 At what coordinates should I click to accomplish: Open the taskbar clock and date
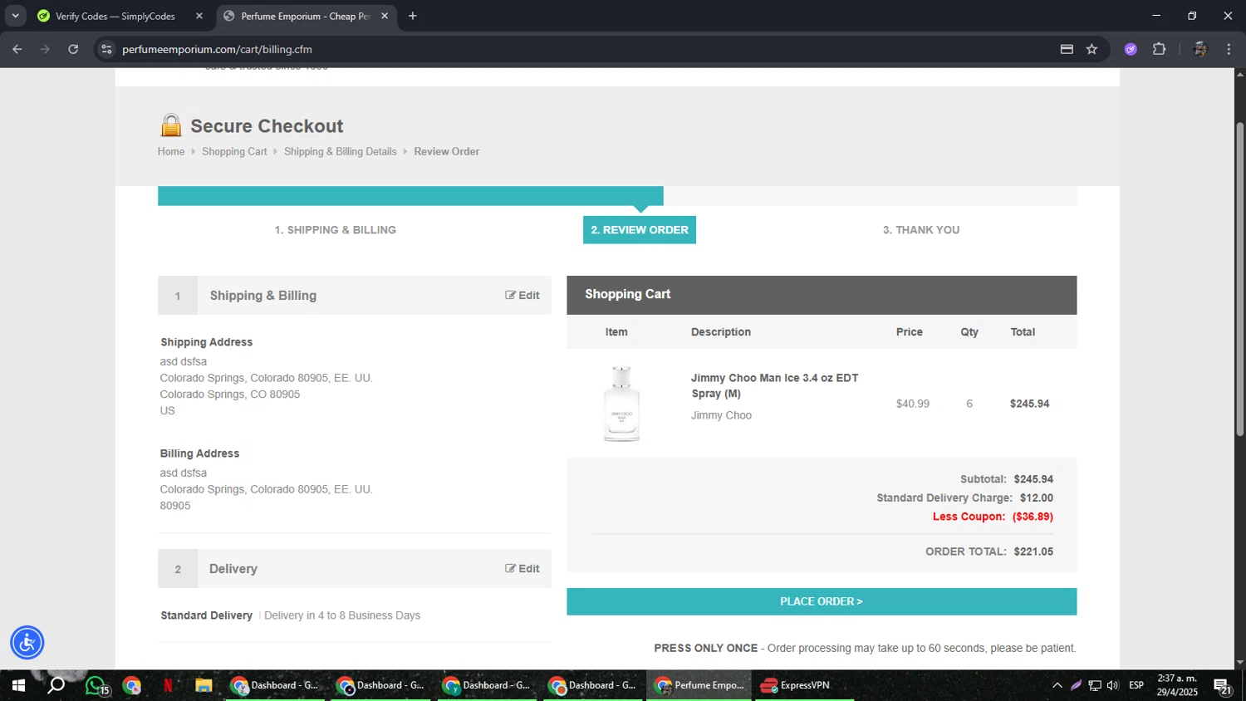pos(1177,685)
